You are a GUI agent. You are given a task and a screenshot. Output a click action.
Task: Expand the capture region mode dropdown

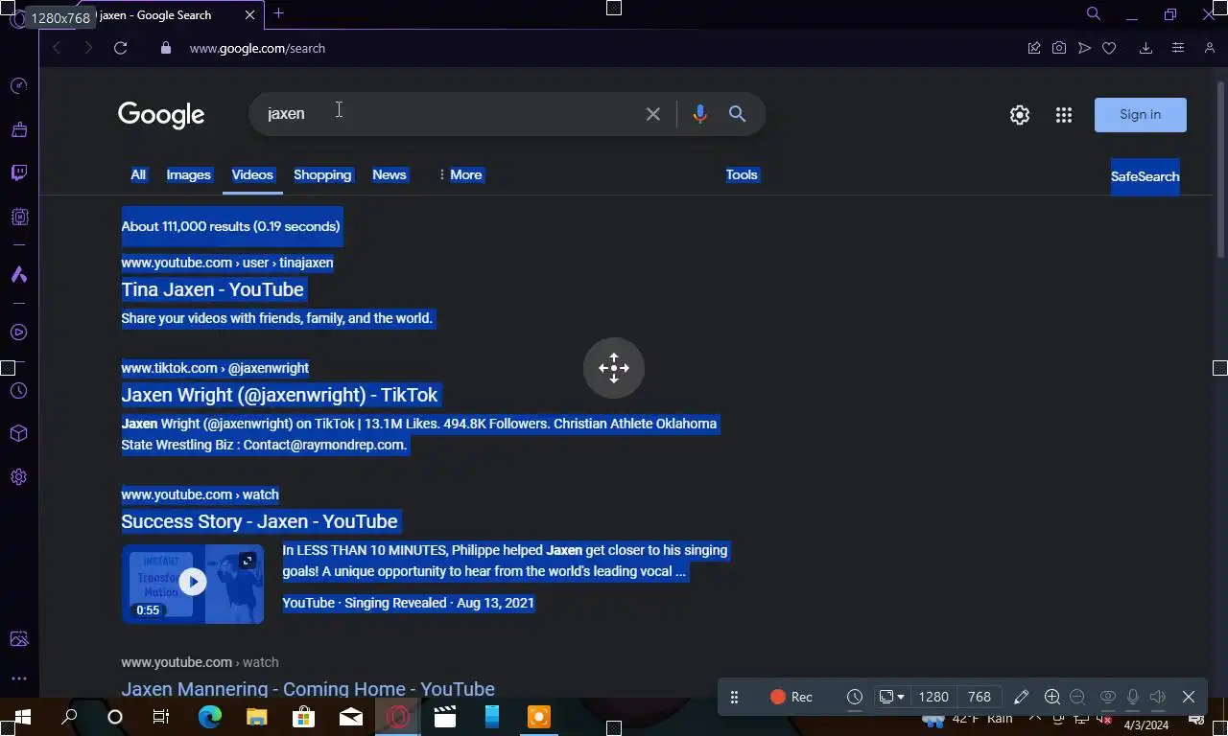pos(892,697)
